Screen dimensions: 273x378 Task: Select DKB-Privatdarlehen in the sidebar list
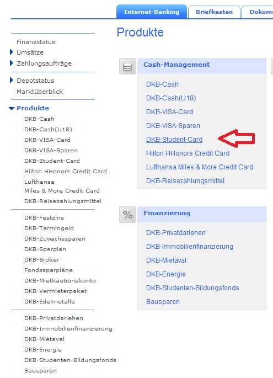[53, 318]
